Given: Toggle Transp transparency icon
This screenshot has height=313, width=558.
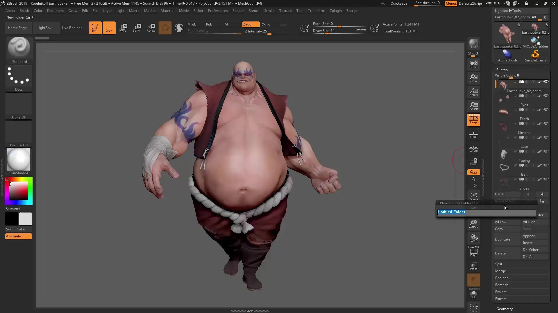Looking at the screenshot, I should point(473,266).
